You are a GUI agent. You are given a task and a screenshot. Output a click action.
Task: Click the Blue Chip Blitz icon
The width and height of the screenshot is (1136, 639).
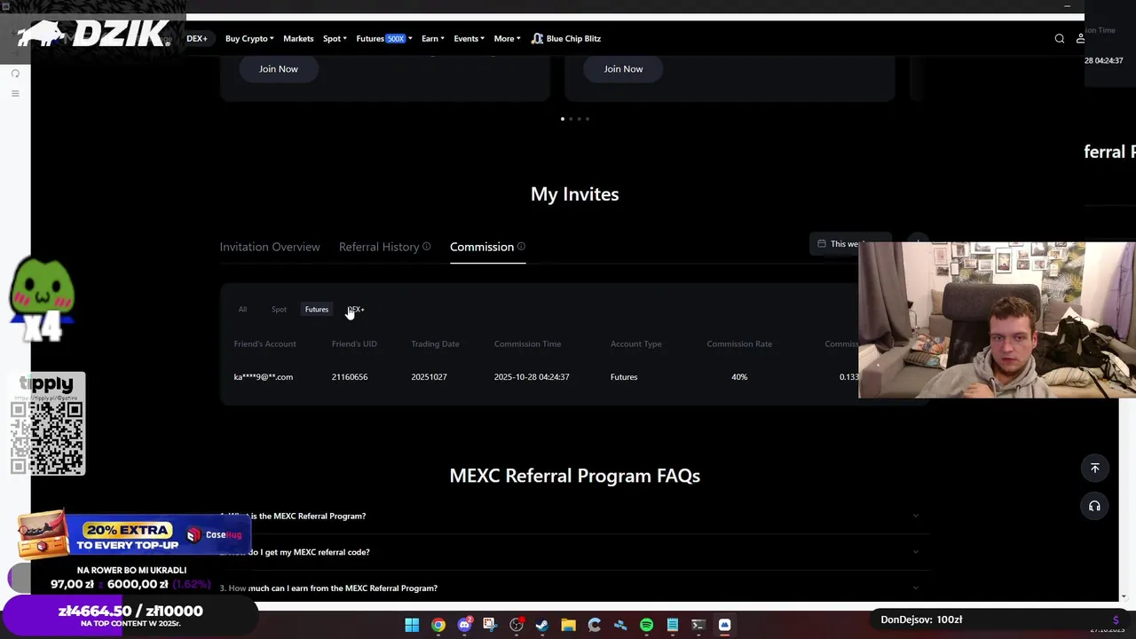tap(537, 39)
